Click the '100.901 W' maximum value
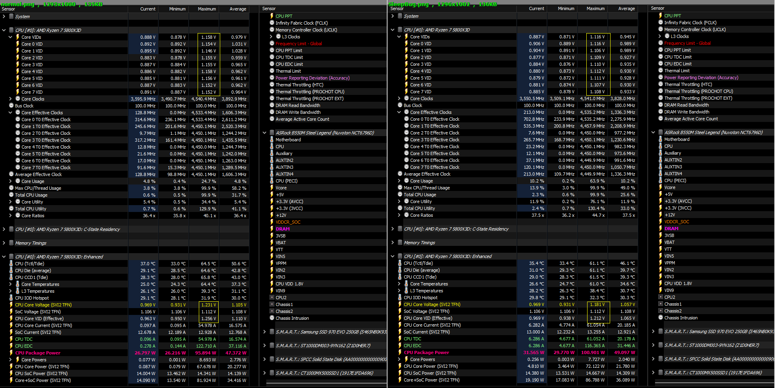 [593, 352]
